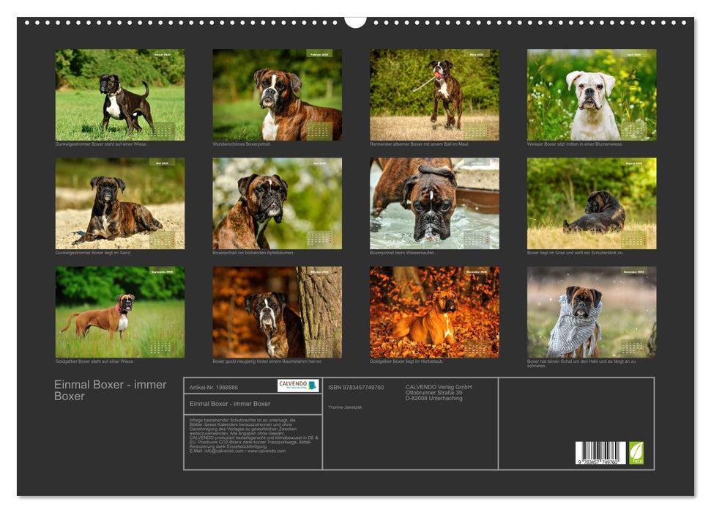
Task: Click the author name Yvonne Janetzek
Action: (x=345, y=407)
